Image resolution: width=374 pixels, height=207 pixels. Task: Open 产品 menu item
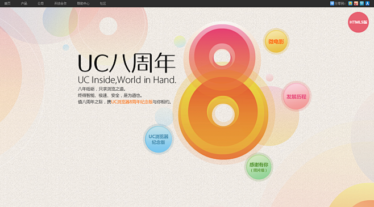(24, 3)
